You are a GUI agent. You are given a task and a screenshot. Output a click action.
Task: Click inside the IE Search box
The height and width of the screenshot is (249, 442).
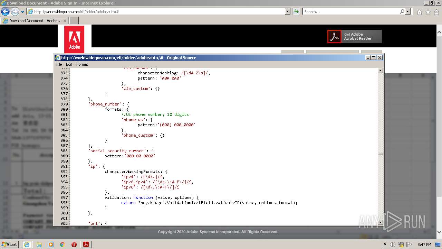point(350,12)
